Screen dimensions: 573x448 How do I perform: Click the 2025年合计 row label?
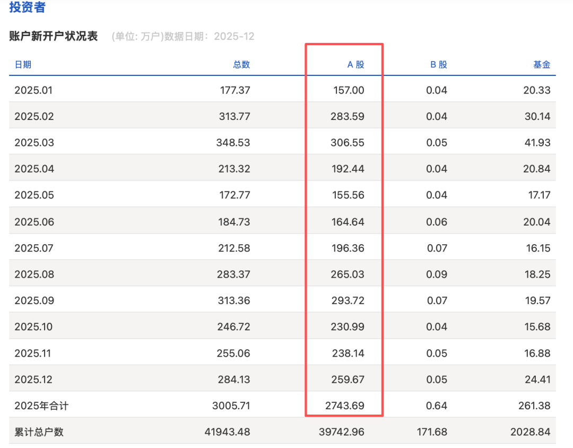pos(41,406)
